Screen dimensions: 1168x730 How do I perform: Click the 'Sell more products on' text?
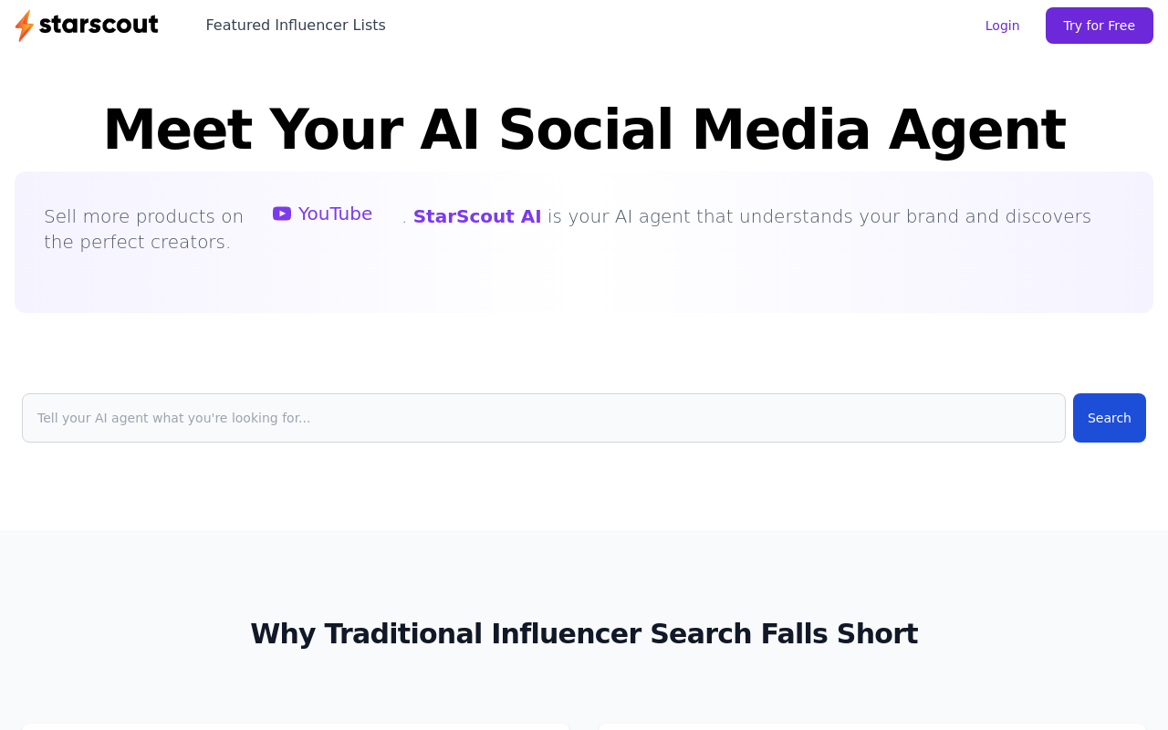(144, 216)
